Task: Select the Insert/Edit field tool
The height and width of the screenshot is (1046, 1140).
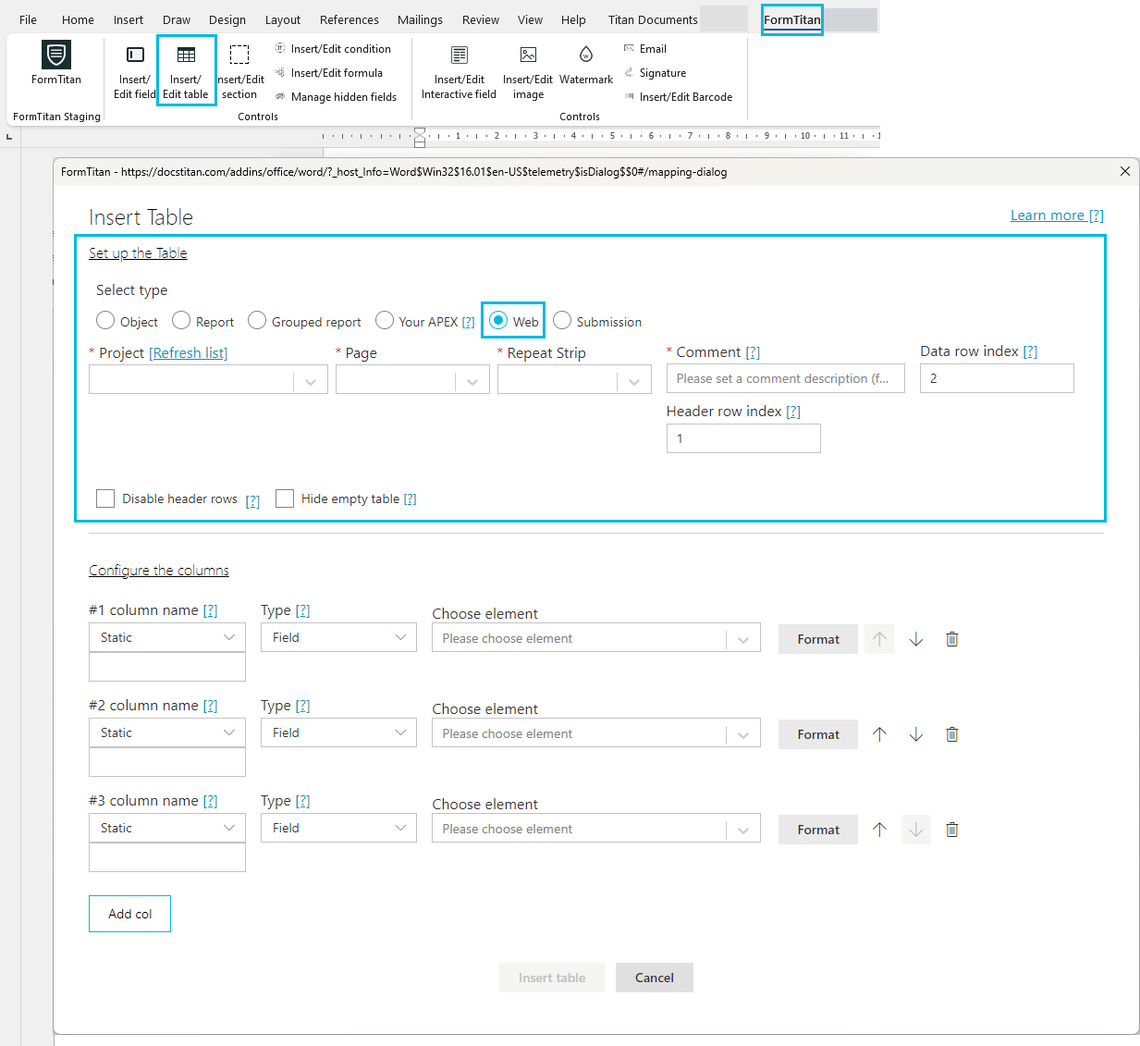Action: [x=133, y=69]
